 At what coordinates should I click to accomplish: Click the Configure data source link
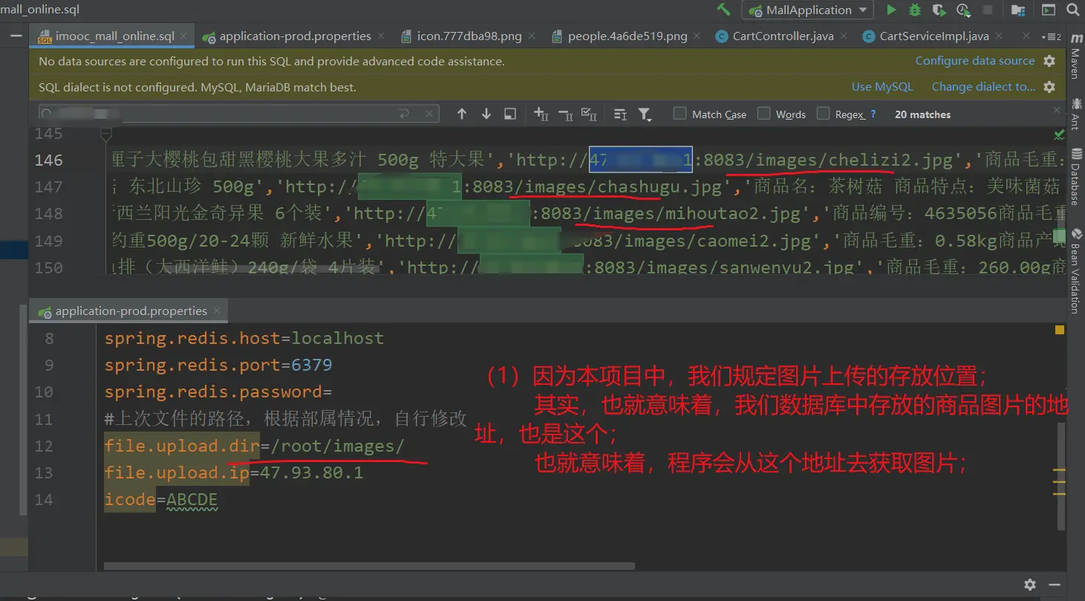tap(974, 61)
